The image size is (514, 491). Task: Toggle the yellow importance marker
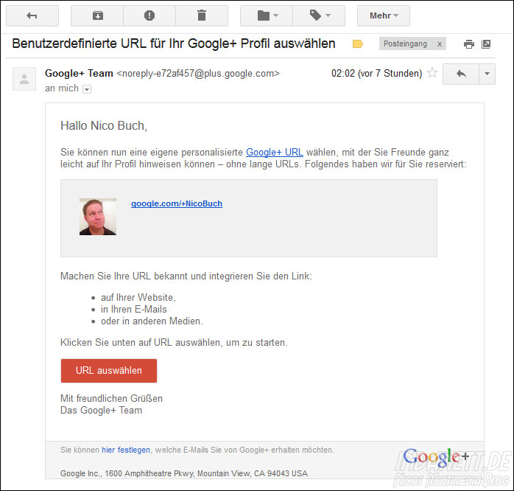pyautogui.click(x=357, y=43)
